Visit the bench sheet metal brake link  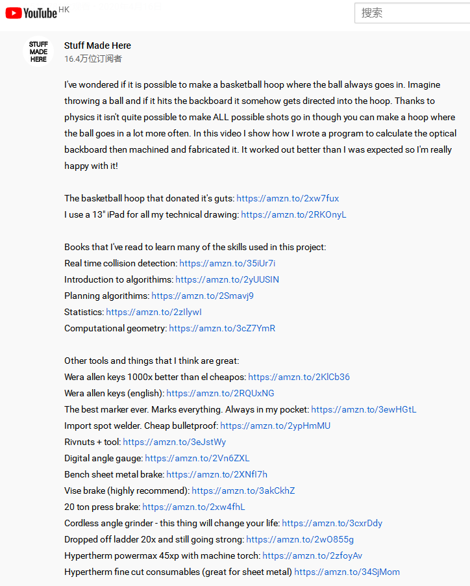pos(217,474)
